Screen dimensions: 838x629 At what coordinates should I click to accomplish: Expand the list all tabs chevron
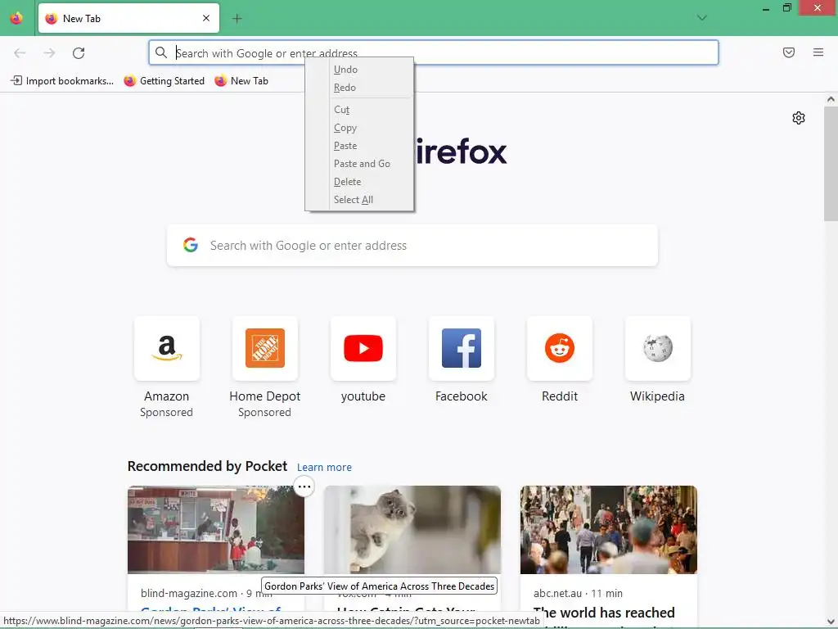[702, 18]
